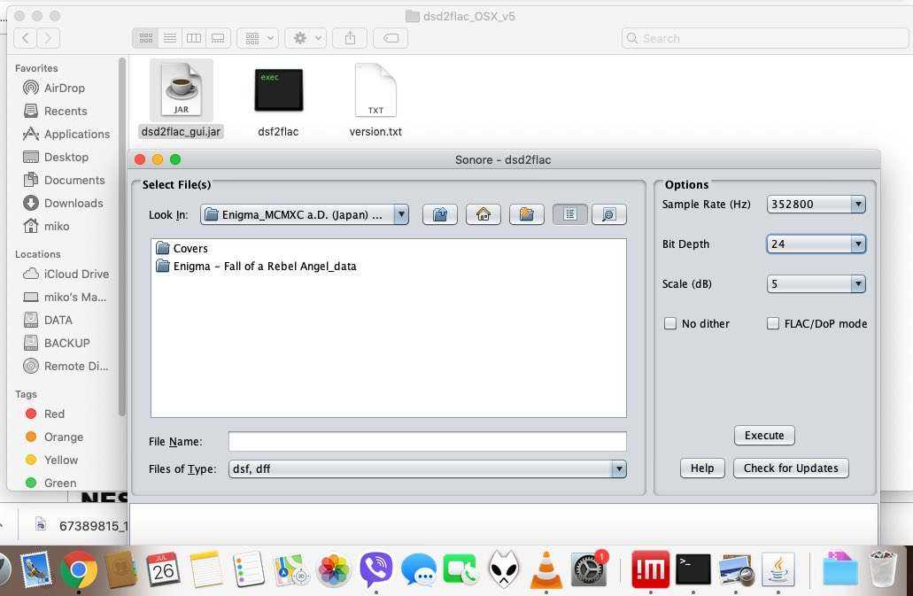Click the Execute button
The width and height of the screenshot is (913, 596).
[764, 436]
